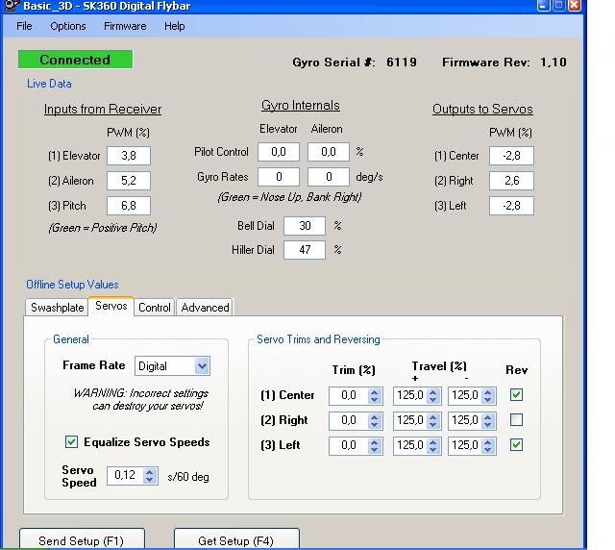
Task: Click the Gyro Rates Aileron value
Action: [329, 177]
